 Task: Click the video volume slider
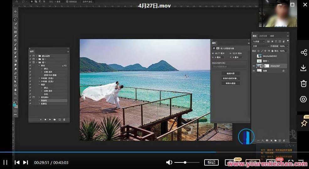[187, 162]
